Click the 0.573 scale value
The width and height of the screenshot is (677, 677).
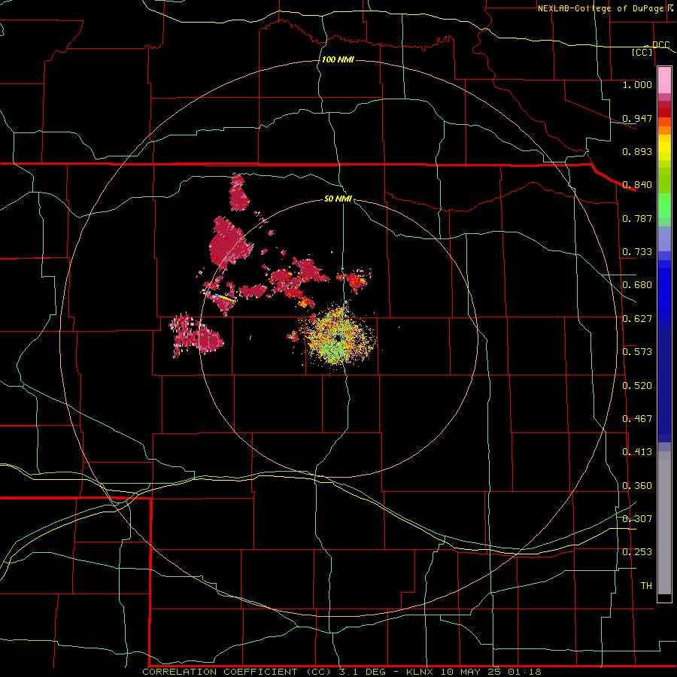637,352
